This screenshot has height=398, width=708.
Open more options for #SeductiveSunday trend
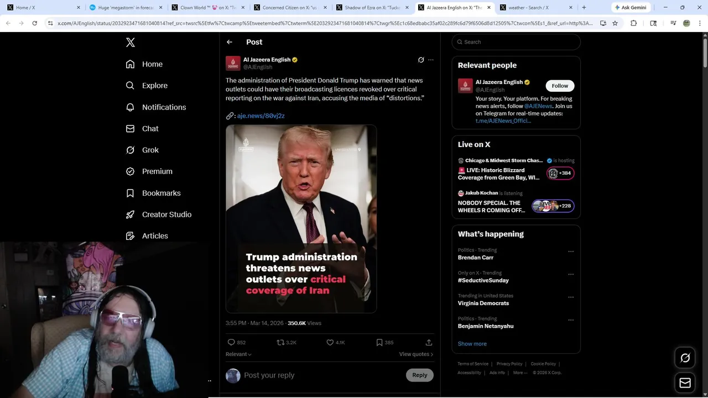[x=571, y=274]
